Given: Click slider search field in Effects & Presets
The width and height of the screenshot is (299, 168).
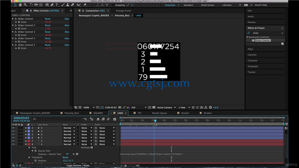Looking at the screenshot, I should (266, 33).
